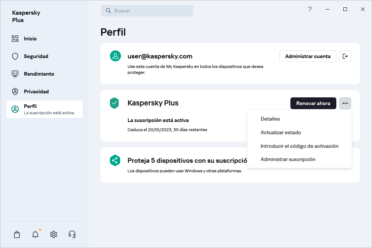This screenshot has width=372, height=248.
Task: Select Introducir el código de activación
Action: [x=299, y=146]
